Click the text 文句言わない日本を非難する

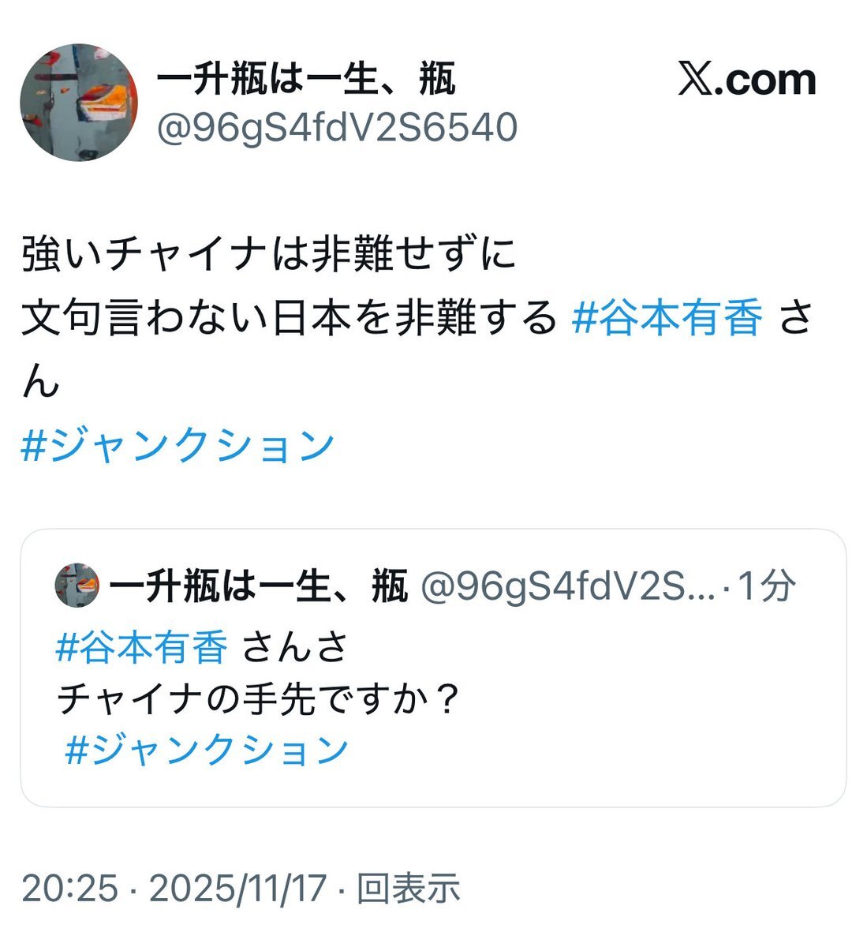click(290, 319)
